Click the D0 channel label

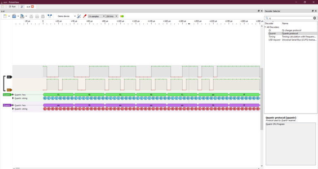[9, 77]
